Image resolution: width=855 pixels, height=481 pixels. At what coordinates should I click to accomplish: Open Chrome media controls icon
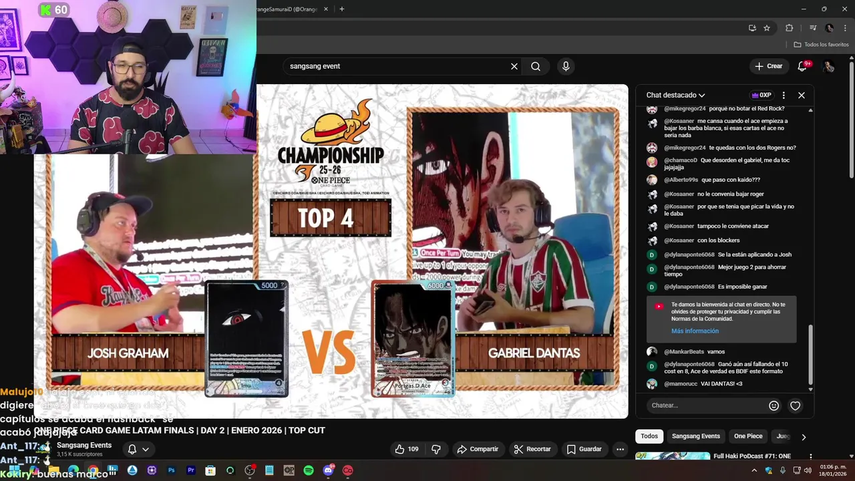coord(813,28)
